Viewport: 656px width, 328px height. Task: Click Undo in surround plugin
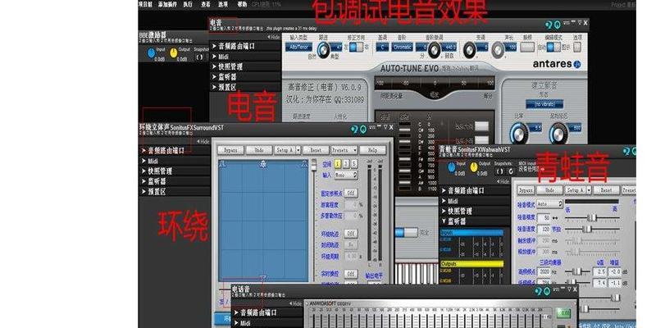tap(259, 150)
